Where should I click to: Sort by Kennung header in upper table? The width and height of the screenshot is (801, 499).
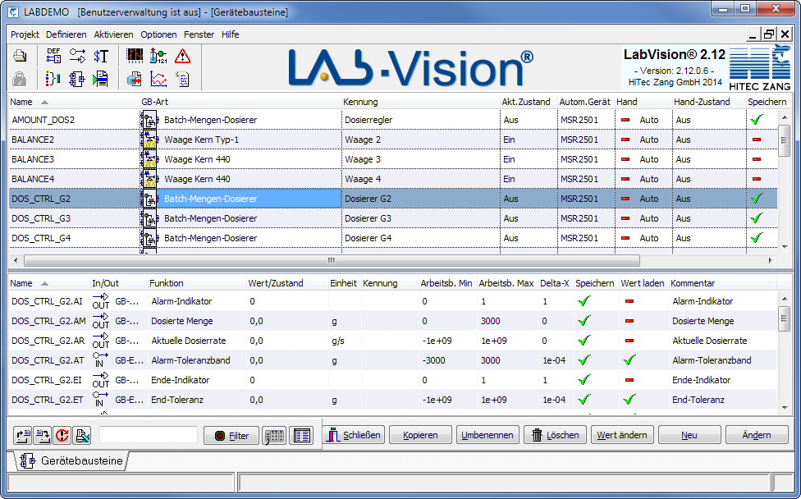(420, 102)
